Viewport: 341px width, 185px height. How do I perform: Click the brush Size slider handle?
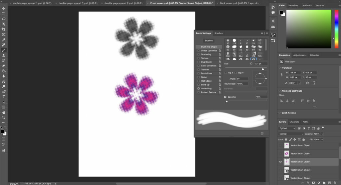click(263, 69)
